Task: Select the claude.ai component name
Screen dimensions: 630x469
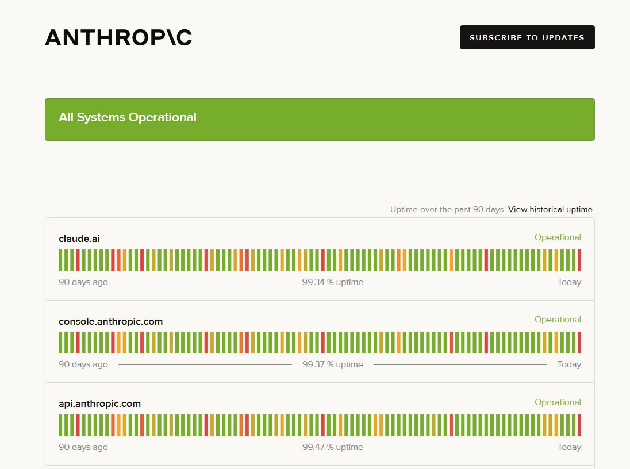Action: pyautogui.click(x=79, y=239)
